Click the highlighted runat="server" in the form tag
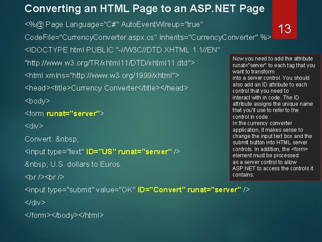 (x=73, y=113)
